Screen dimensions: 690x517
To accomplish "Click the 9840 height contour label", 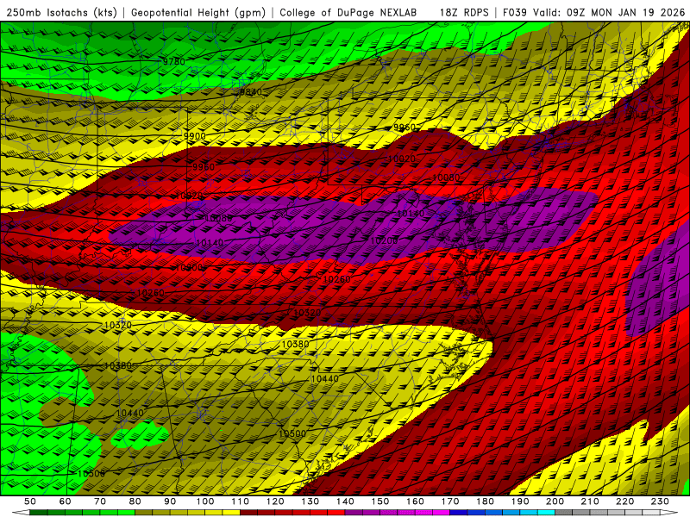I will [250, 92].
